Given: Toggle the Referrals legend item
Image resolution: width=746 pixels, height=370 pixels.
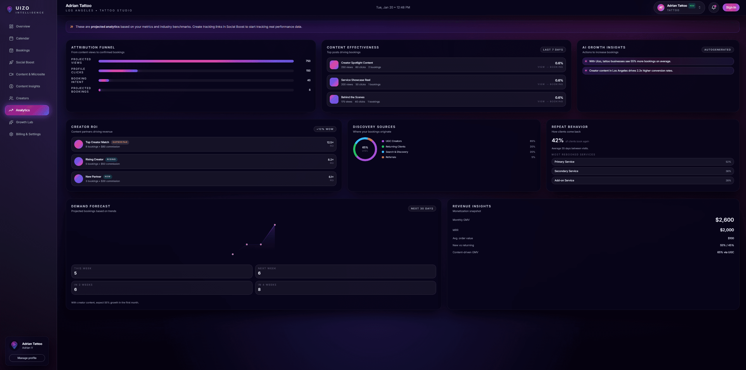Looking at the screenshot, I should [391, 157].
